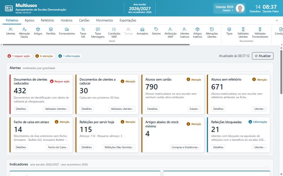The image size is (283, 176).
Task: Open Alterações Utentes history icon
Action: [212, 32]
